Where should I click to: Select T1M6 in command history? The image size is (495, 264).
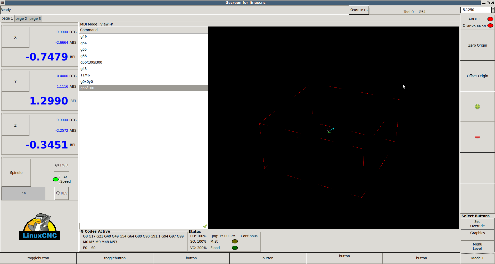coord(144,75)
